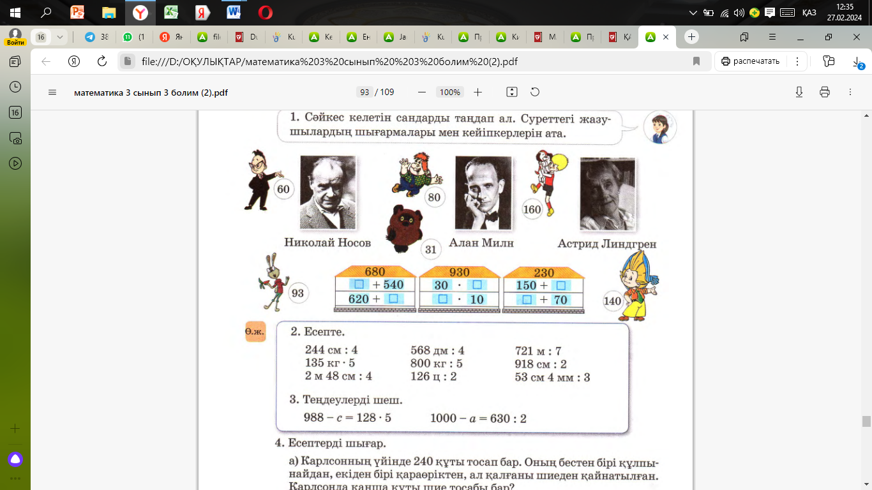Launch the purple Alice assistant icon
The width and height of the screenshot is (872, 490).
coord(15,459)
